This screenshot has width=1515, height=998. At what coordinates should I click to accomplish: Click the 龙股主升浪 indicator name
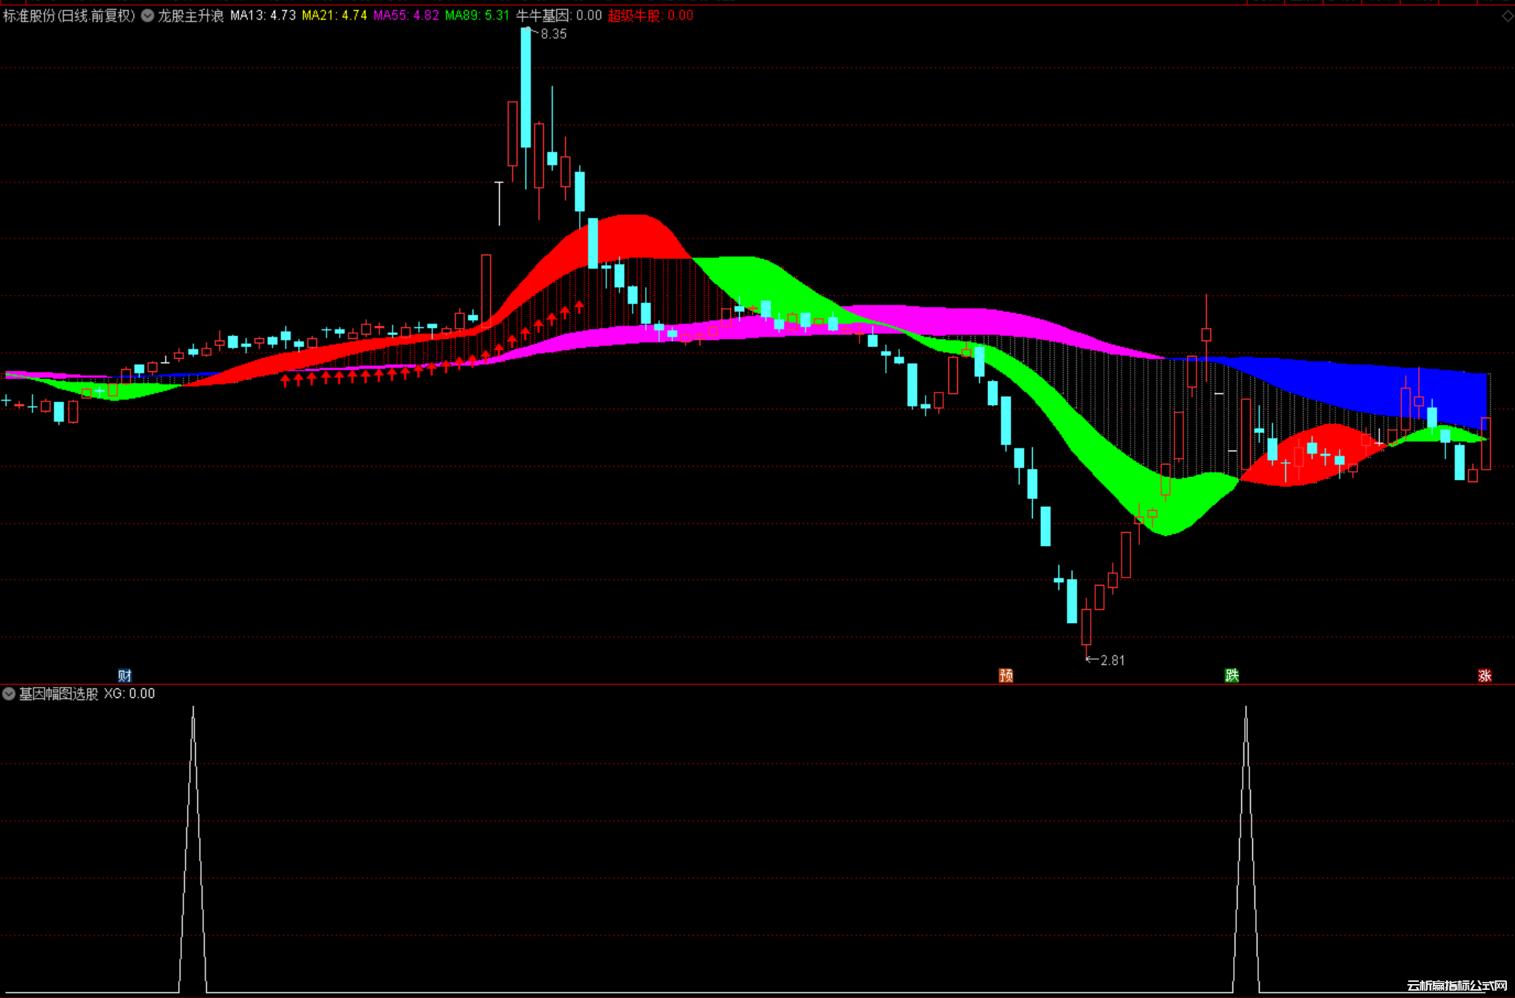[x=191, y=15]
